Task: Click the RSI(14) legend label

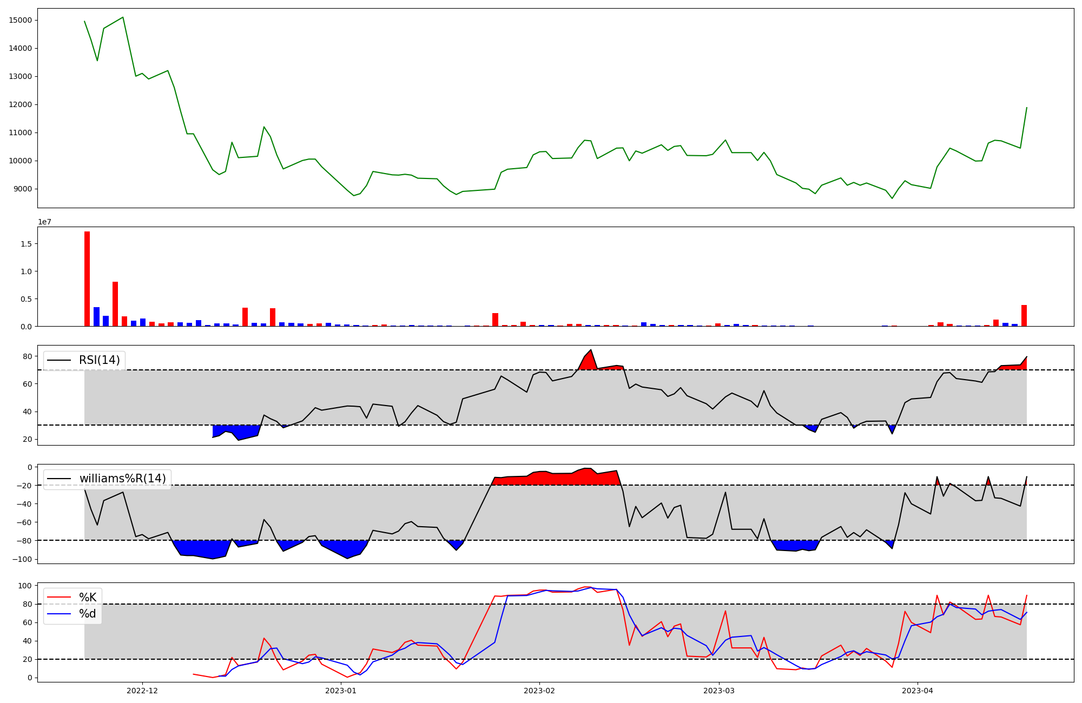Action: [x=99, y=360]
